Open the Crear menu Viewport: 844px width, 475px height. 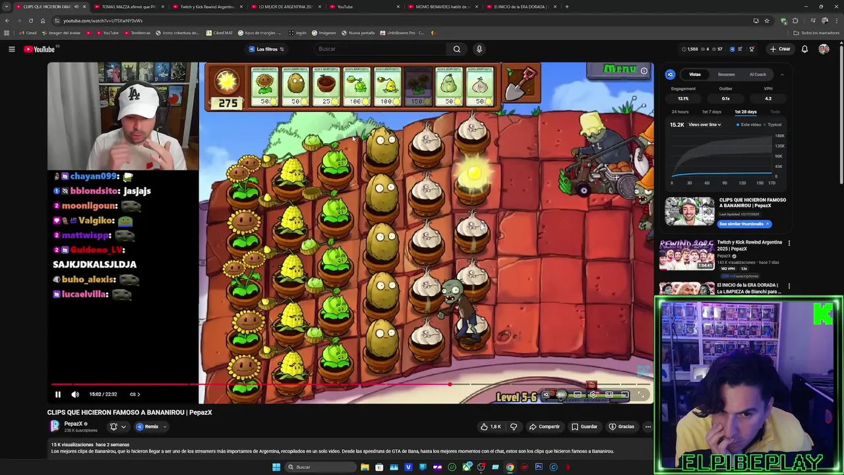coord(779,49)
